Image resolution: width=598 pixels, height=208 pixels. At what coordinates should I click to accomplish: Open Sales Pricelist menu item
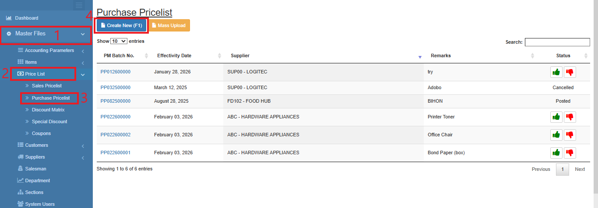46,86
